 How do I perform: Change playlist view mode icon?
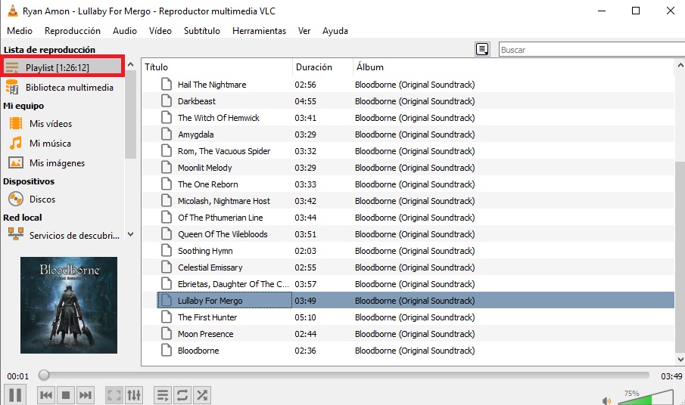pyautogui.click(x=482, y=49)
